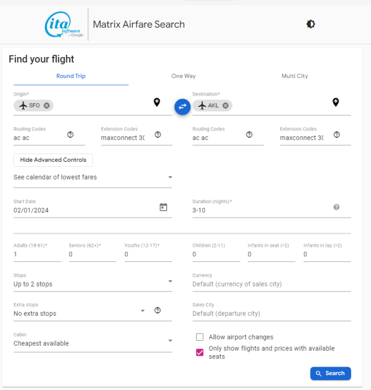Image resolution: width=371 pixels, height=390 pixels.
Task: Switch to Round Trip tab
Action: [71, 76]
